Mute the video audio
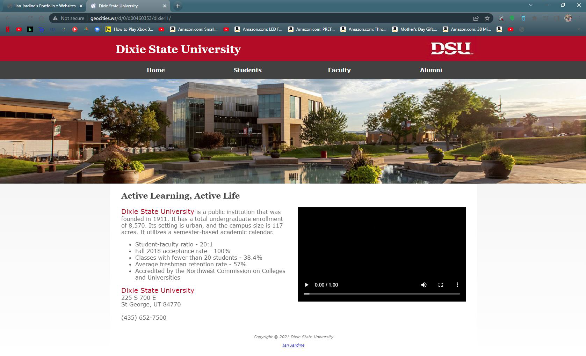The height and width of the screenshot is (356, 586). pos(424,285)
